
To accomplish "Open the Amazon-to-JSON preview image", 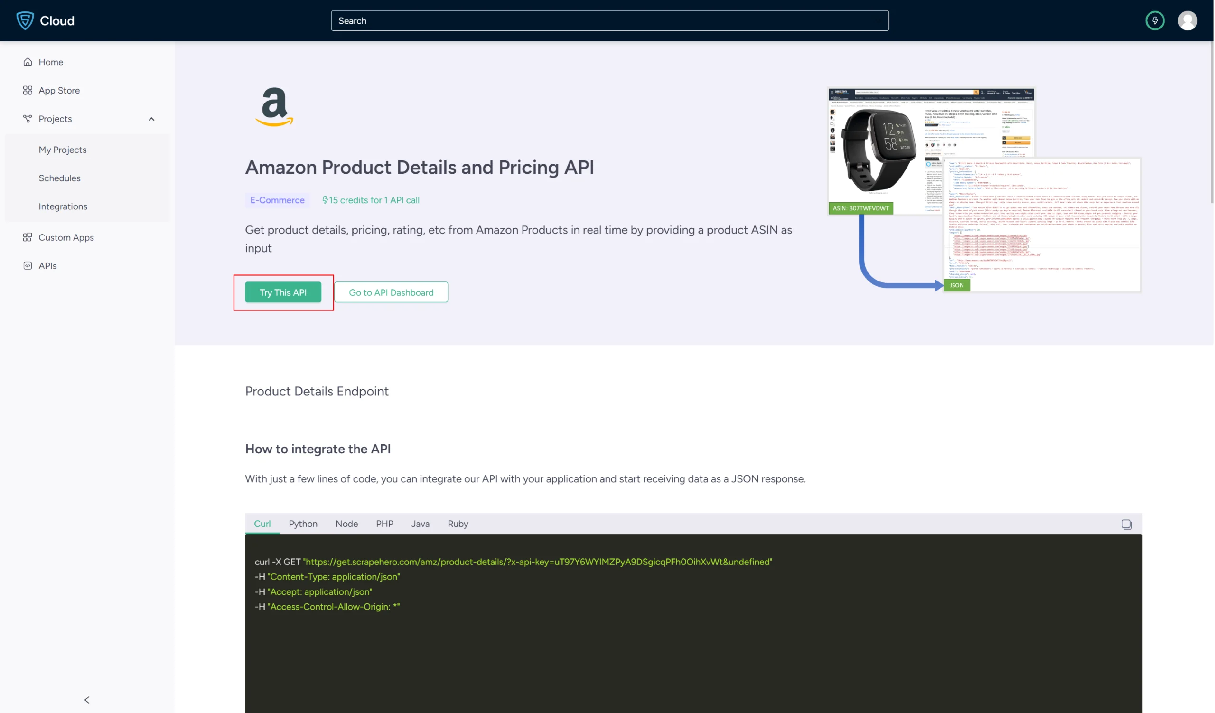I will click(985, 189).
